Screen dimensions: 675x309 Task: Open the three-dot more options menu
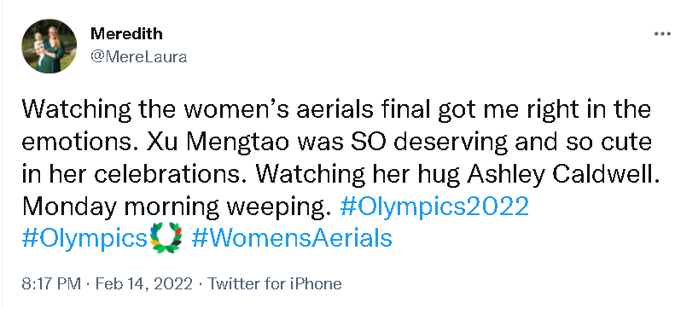click(663, 34)
